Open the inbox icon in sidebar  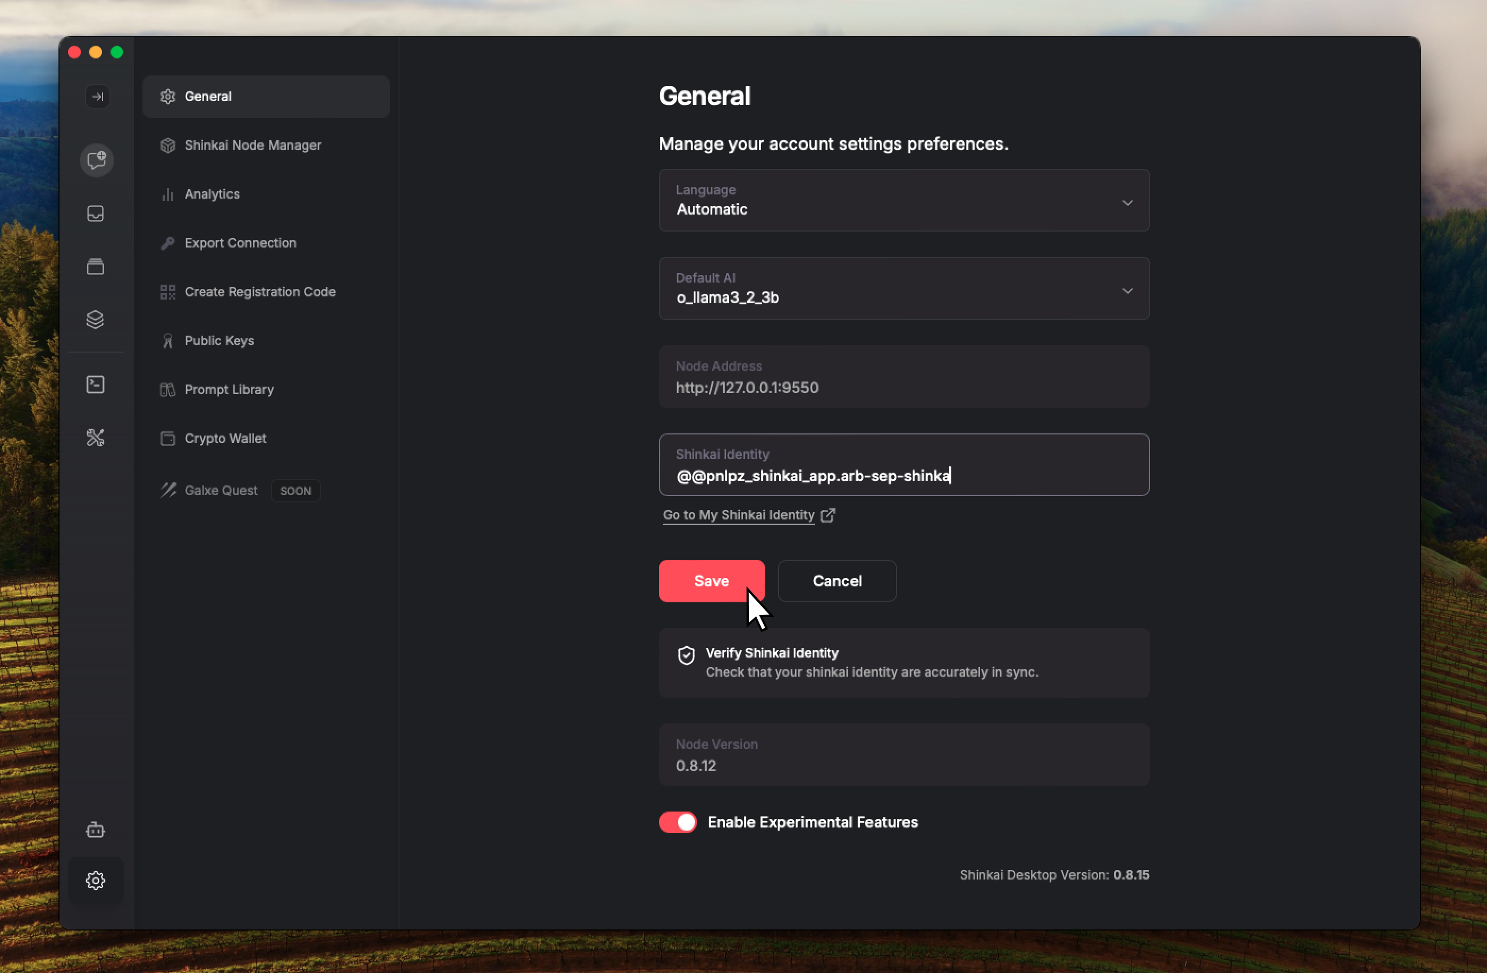click(x=96, y=214)
